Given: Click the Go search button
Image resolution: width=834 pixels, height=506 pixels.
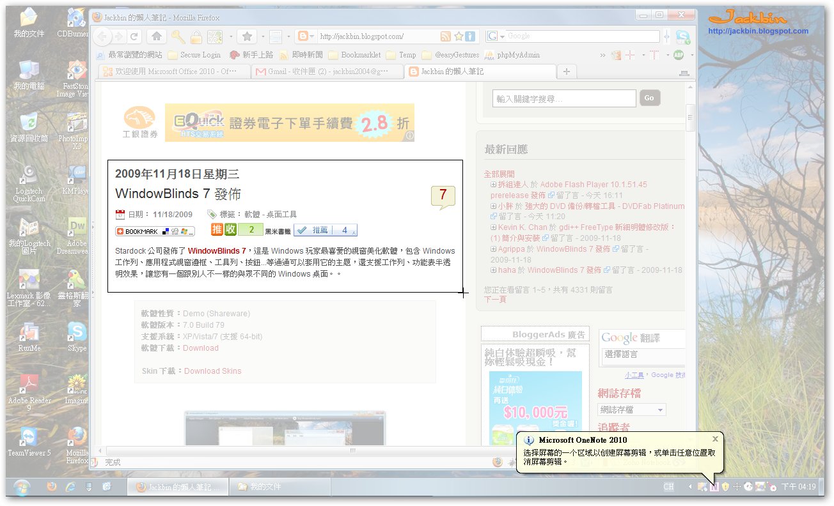Looking at the screenshot, I should (649, 98).
